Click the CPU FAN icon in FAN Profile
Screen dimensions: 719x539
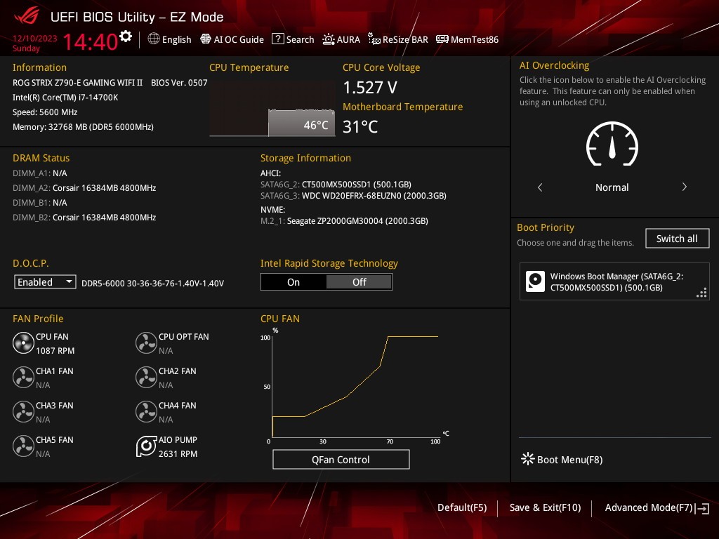click(x=23, y=343)
